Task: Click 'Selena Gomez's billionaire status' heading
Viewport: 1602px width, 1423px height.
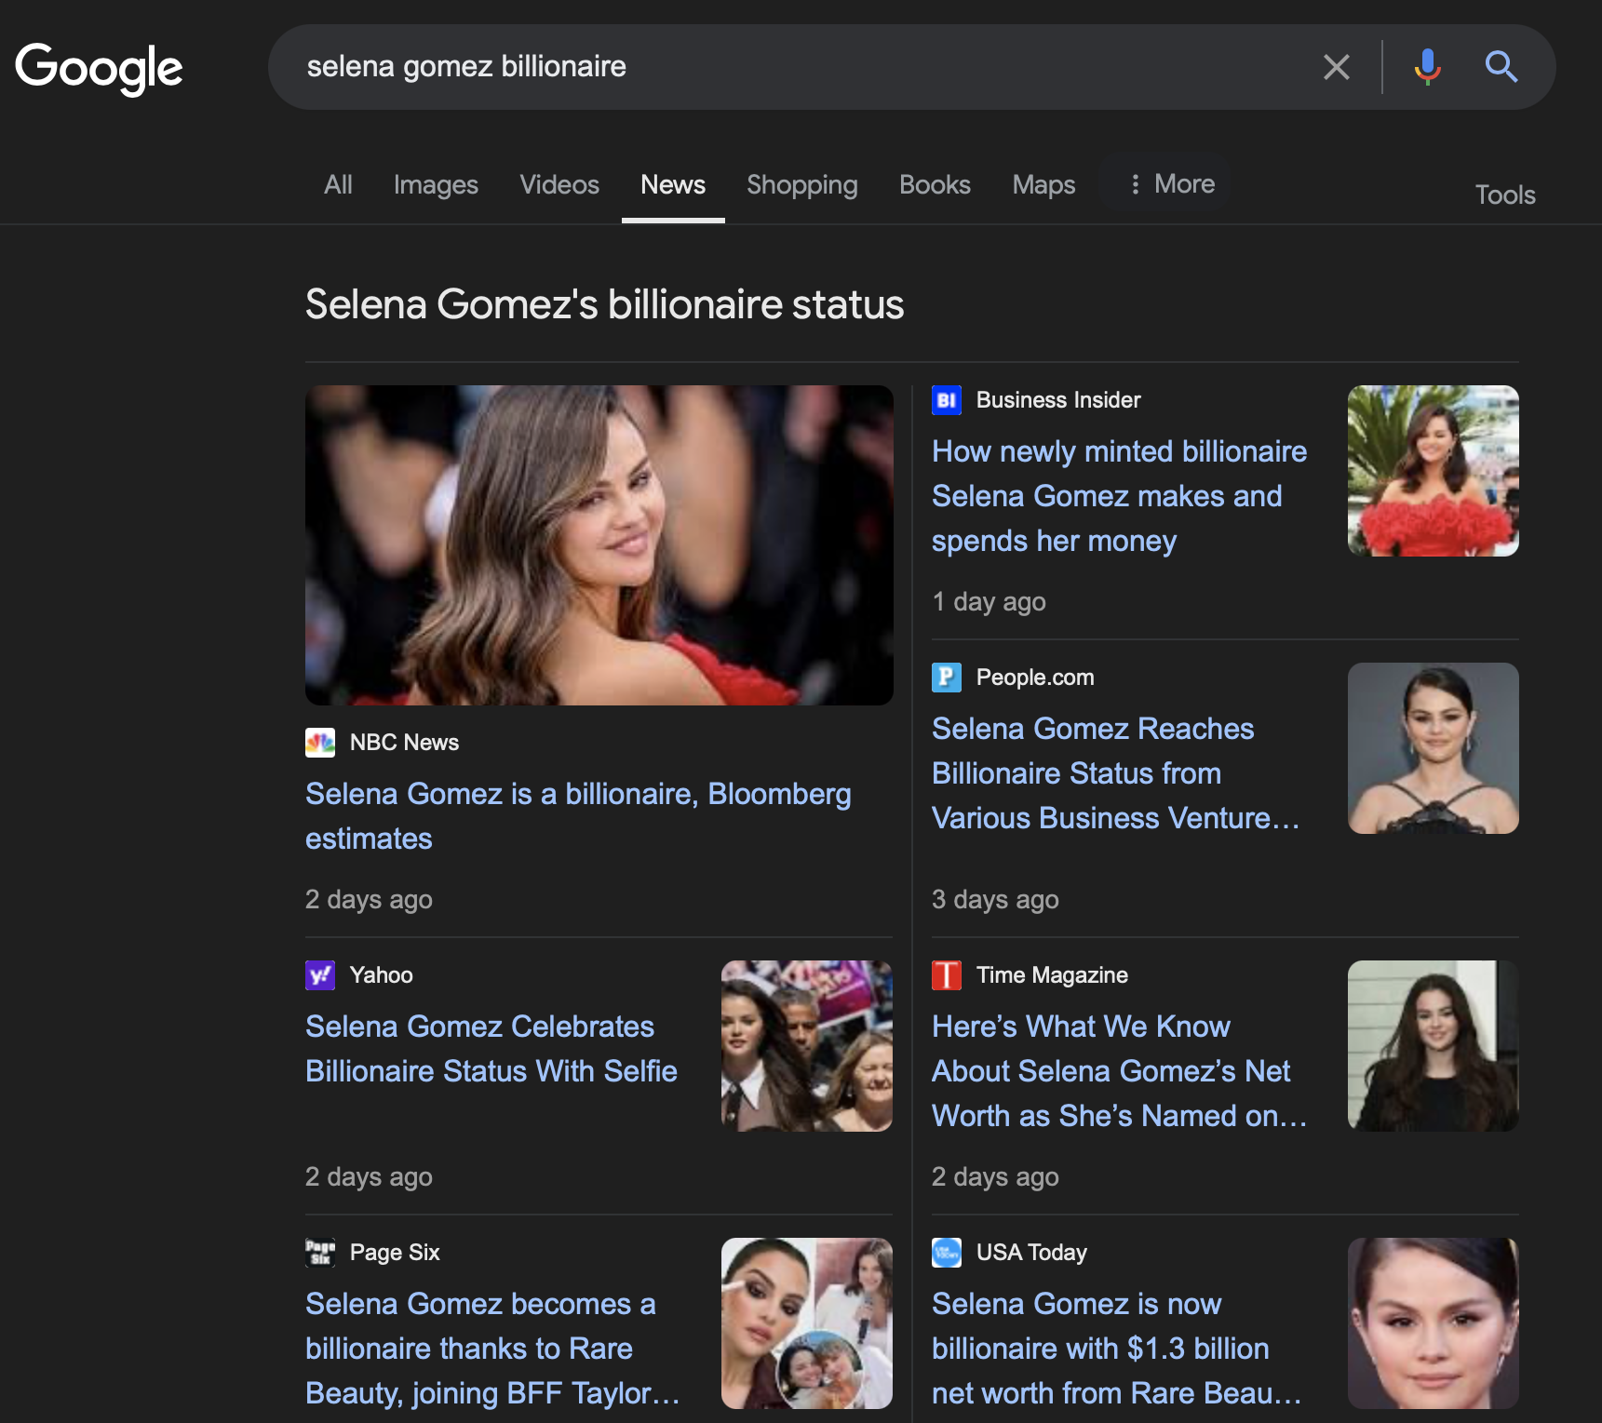Action: 605,304
